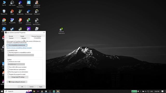Select the Compatibility tab
This screenshot has width=166, height=93.
[37, 38]
